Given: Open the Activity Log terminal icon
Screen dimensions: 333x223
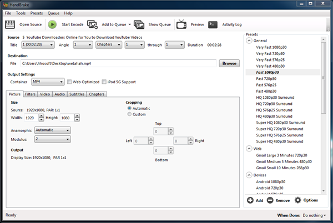Looking at the screenshot, I should tap(213, 24).
